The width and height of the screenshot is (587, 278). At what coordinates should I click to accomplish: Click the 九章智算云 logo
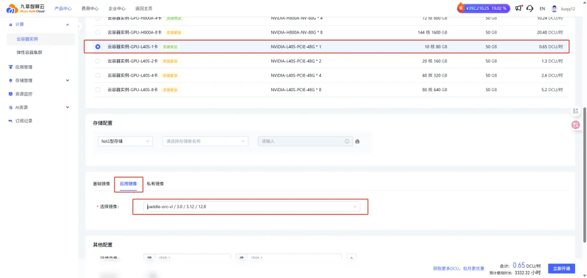pos(25,8)
